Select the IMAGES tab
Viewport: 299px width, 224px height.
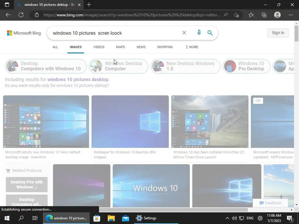point(76,47)
